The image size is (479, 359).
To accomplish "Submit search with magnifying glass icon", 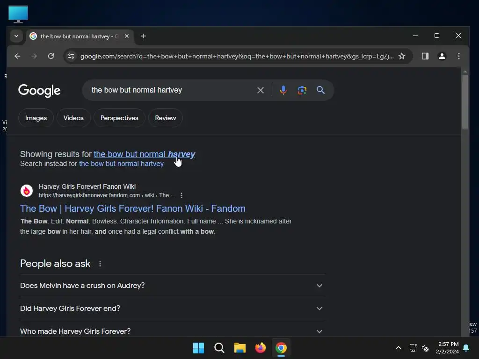I will [320, 90].
